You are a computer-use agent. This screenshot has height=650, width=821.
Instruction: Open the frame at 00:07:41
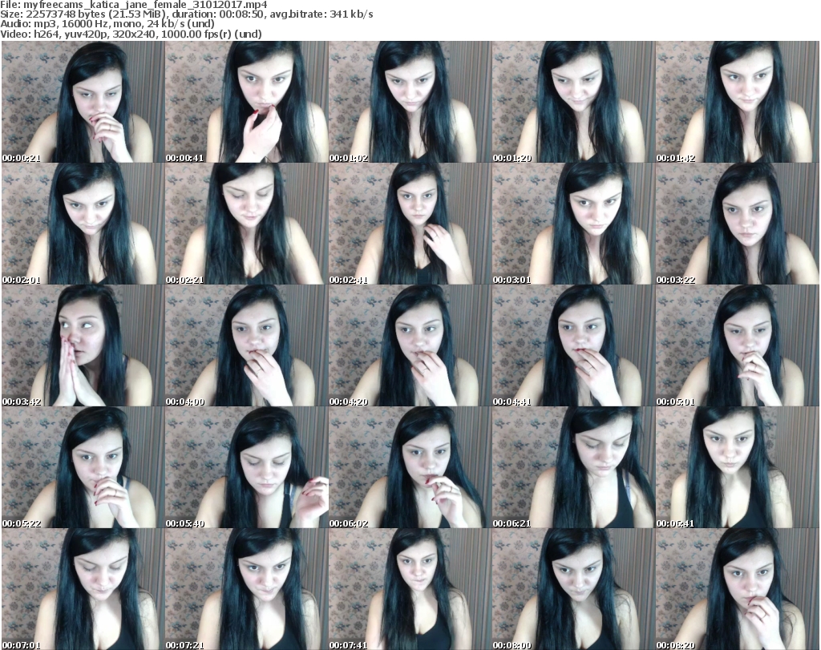410,589
